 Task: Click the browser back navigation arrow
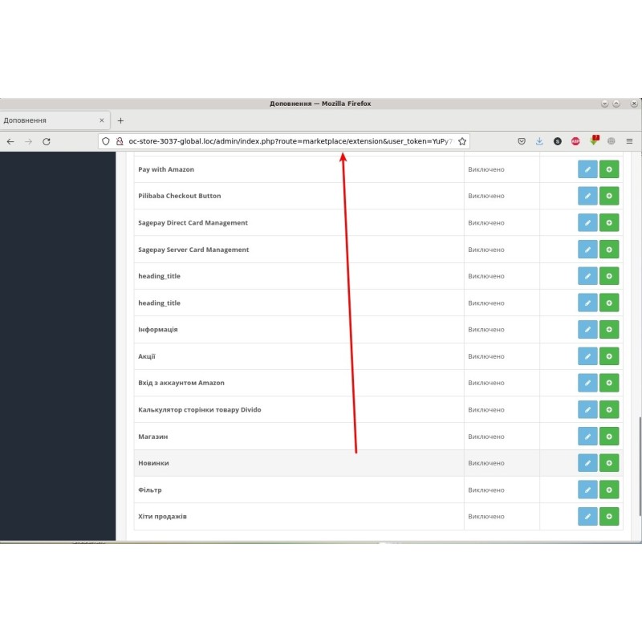click(x=10, y=140)
